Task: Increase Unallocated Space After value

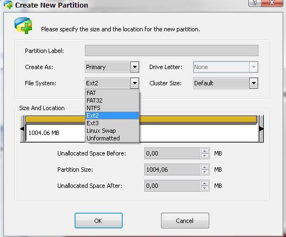Action: 205,184
